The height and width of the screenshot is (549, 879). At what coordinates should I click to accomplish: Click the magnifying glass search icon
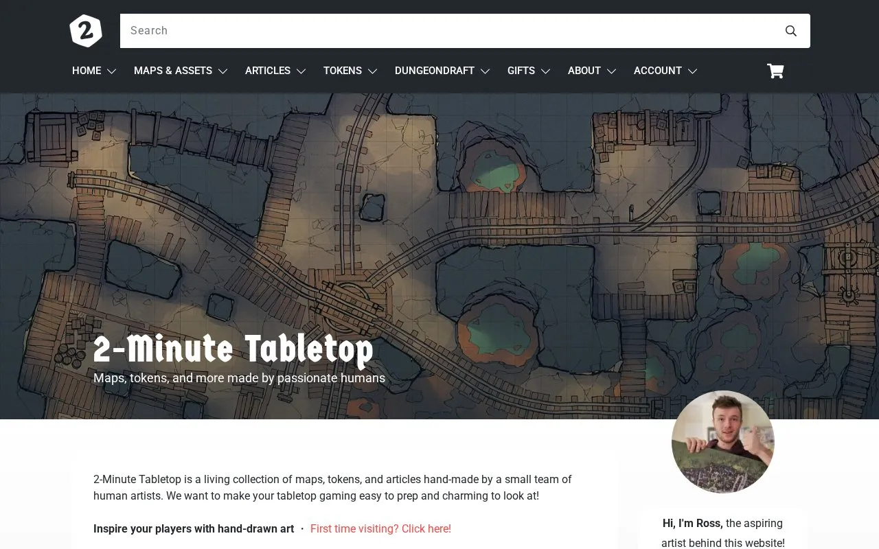(x=791, y=31)
